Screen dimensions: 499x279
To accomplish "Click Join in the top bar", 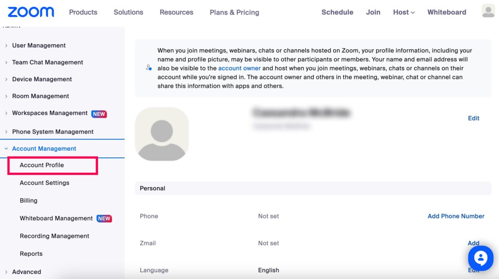I will pos(373,12).
